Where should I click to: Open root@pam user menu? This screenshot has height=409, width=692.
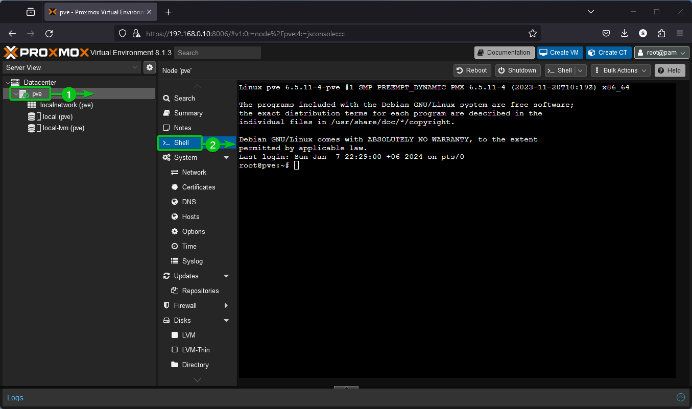(x=662, y=53)
